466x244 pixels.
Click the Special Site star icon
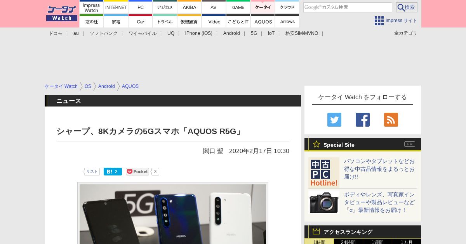pyautogui.click(x=316, y=144)
